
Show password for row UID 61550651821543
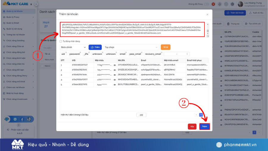pyautogui.click(x=115, y=70)
